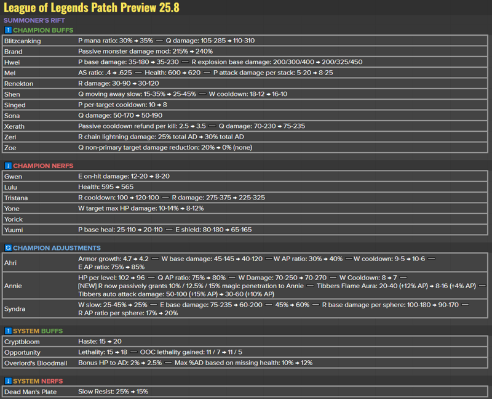Select the Lulu champion name

(x=10, y=187)
